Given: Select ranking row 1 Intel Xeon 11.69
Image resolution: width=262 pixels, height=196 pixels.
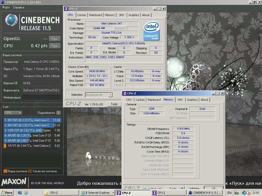Looking at the screenshot, I should tap(32, 120).
